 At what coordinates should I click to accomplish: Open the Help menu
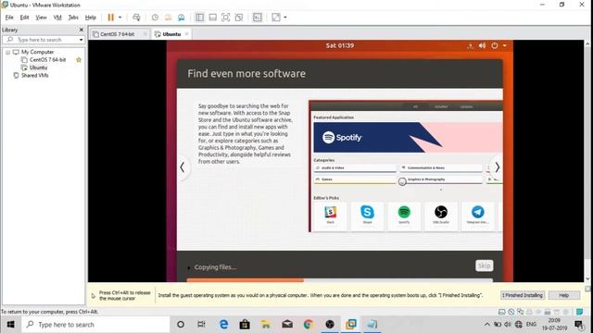coord(91,18)
